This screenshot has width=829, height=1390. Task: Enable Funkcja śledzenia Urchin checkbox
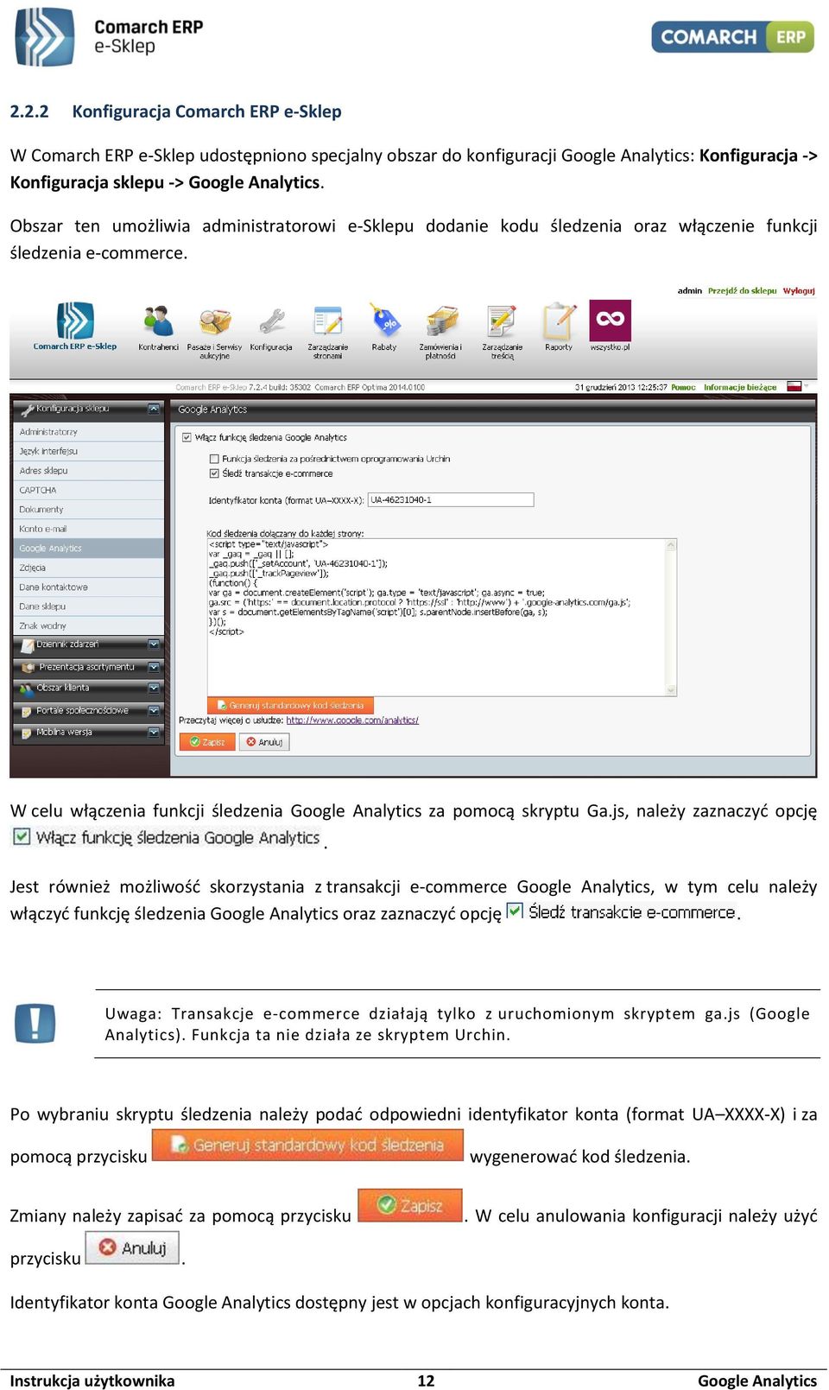[214, 459]
